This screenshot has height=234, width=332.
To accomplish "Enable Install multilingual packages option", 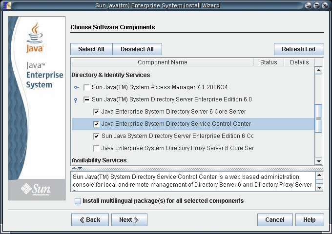I will coord(78,201).
